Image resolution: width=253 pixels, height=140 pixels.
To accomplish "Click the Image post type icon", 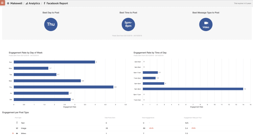I will pos(17,128).
